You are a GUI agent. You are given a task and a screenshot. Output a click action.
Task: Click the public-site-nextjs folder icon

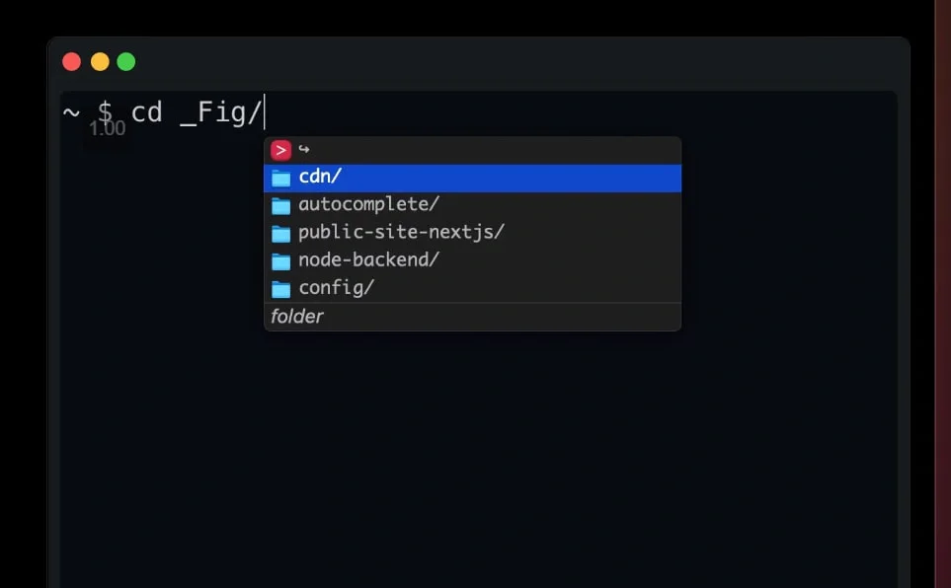point(281,233)
